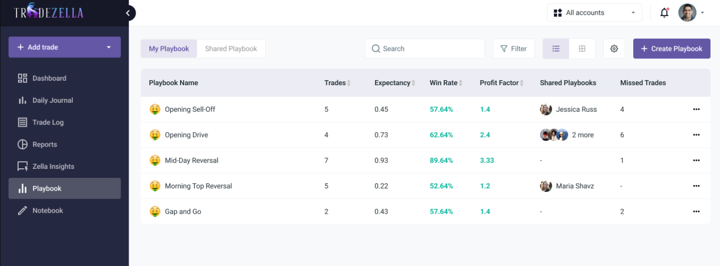Switch to Shared Playbook tab
Image resolution: width=720 pixels, height=266 pixels.
pyautogui.click(x=231, y=49)
